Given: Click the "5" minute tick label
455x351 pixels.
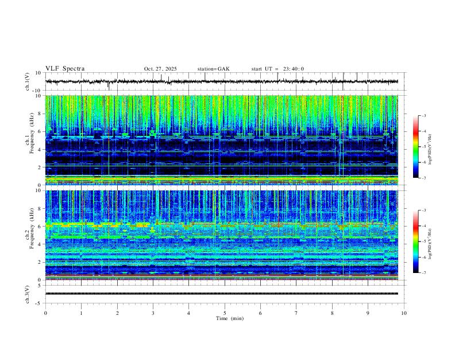Looking at the screenshot, I should point(225,313).
